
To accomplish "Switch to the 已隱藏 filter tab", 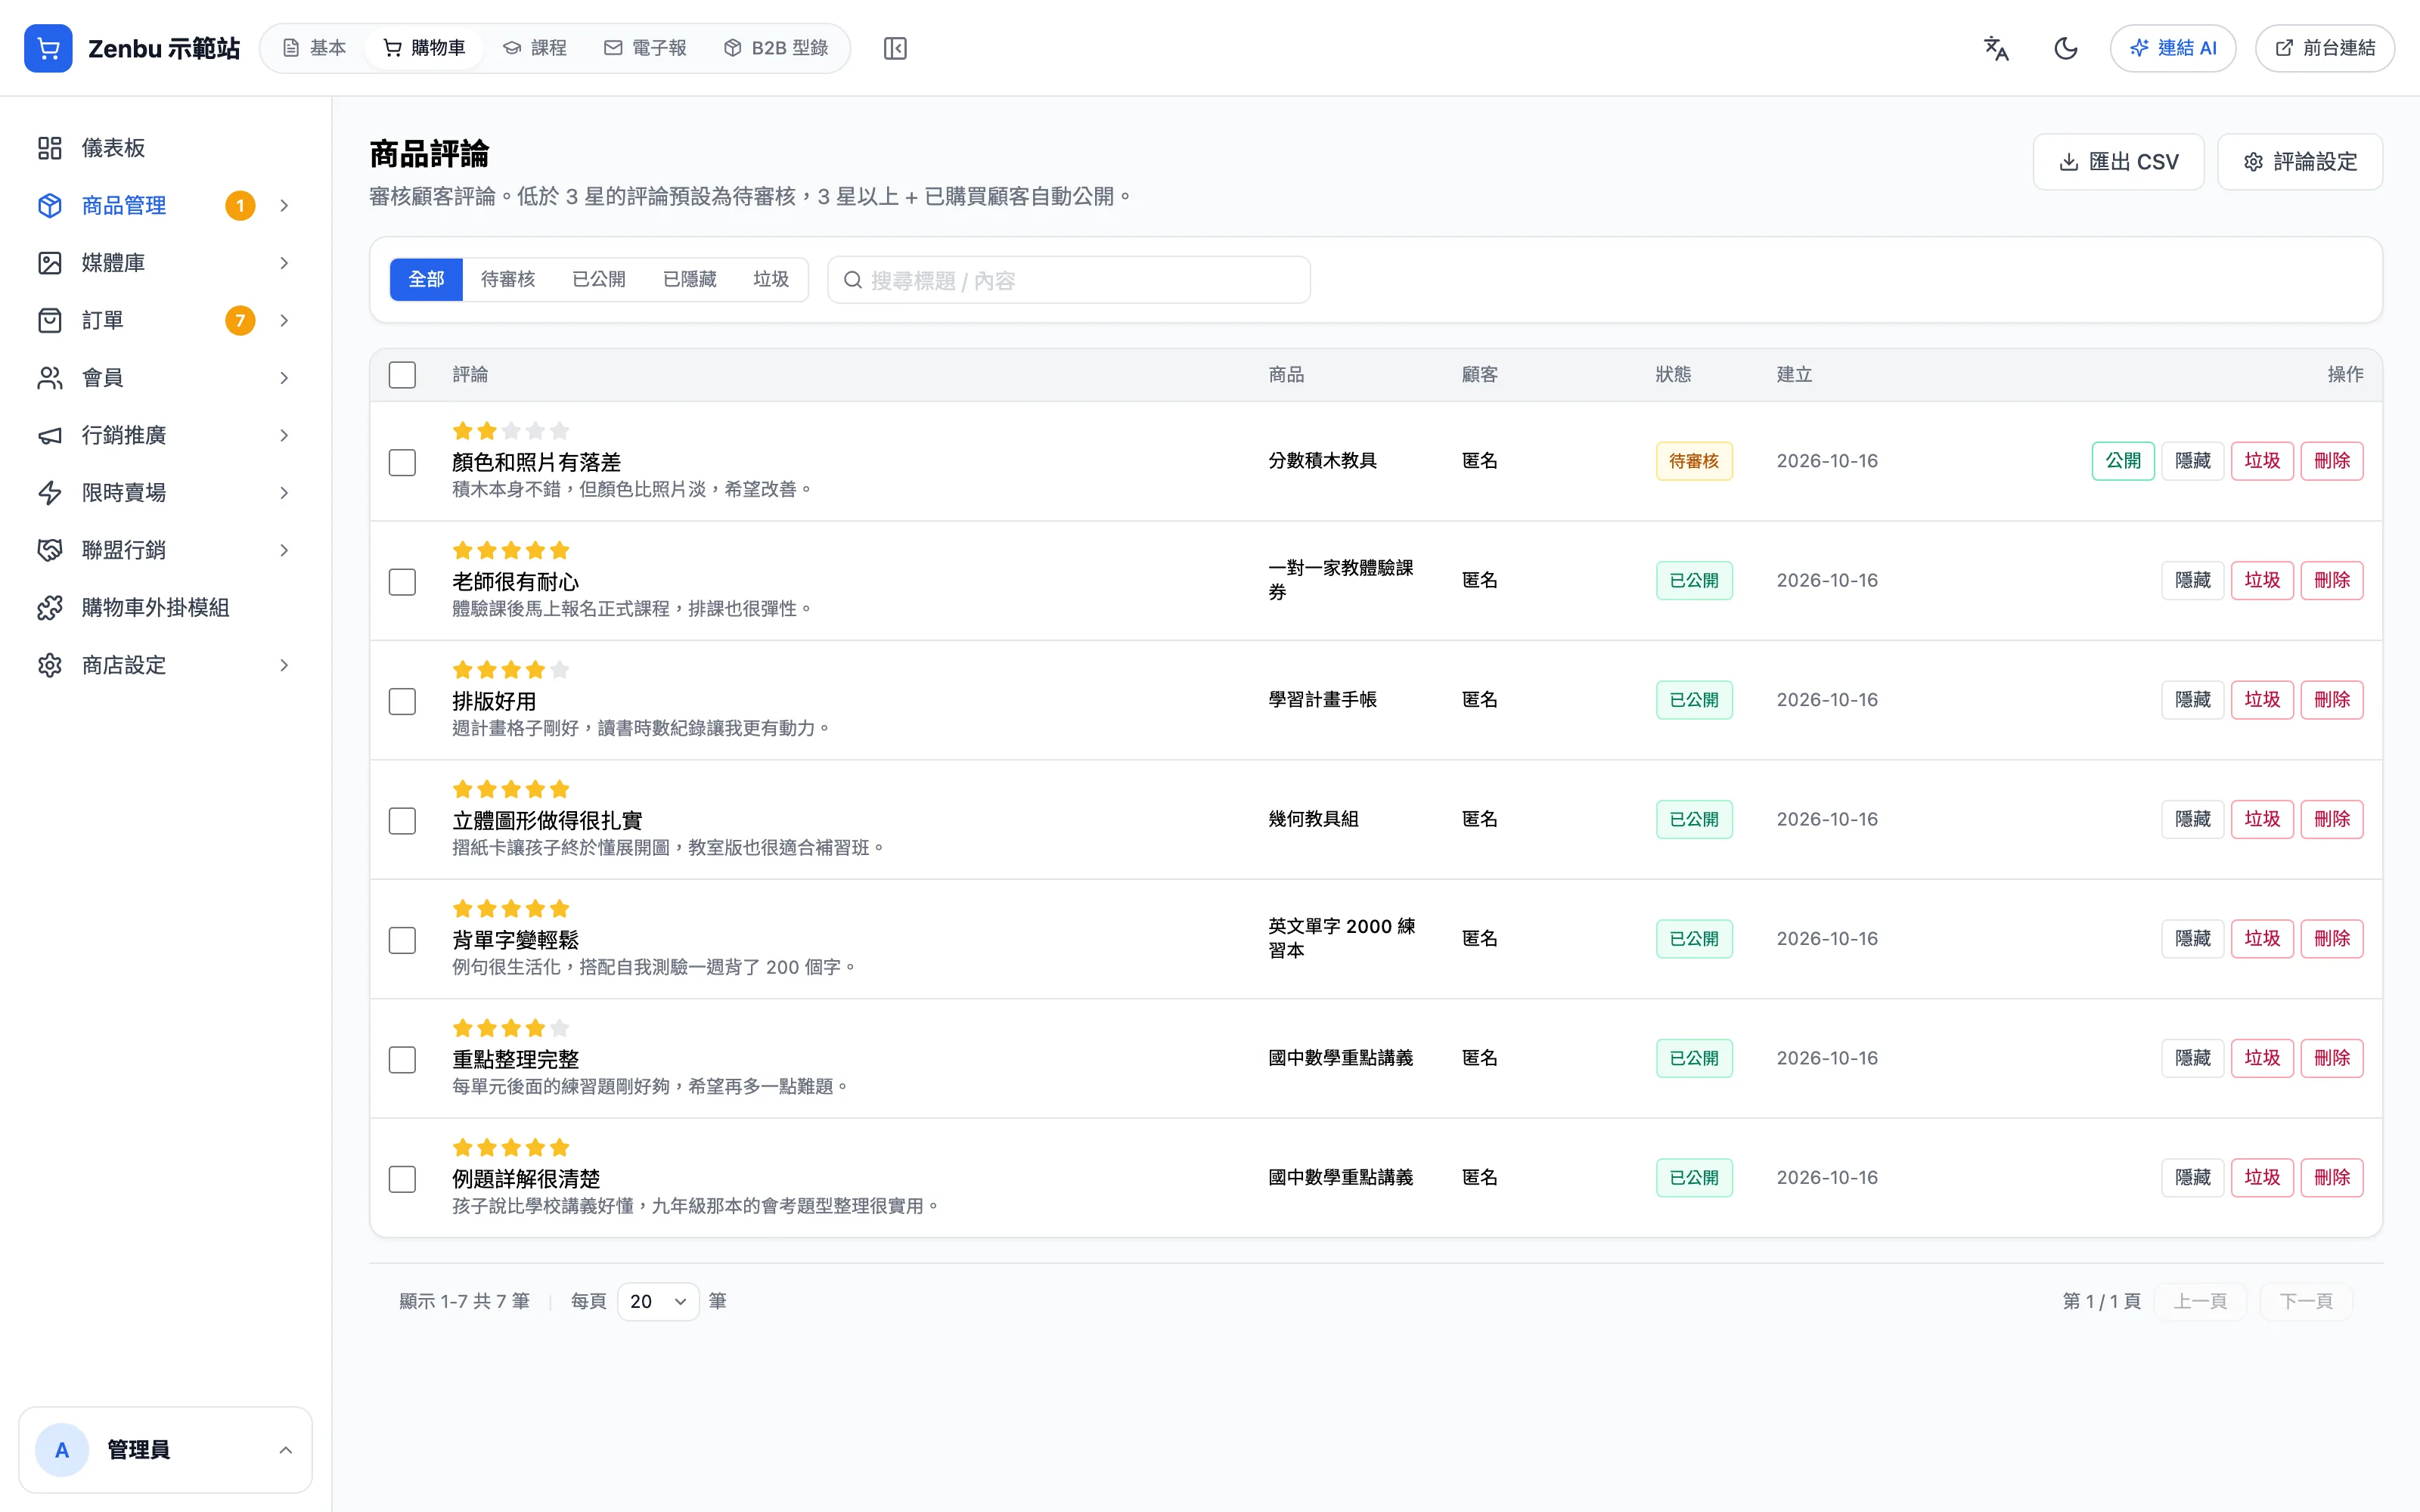I will [690, 279].
